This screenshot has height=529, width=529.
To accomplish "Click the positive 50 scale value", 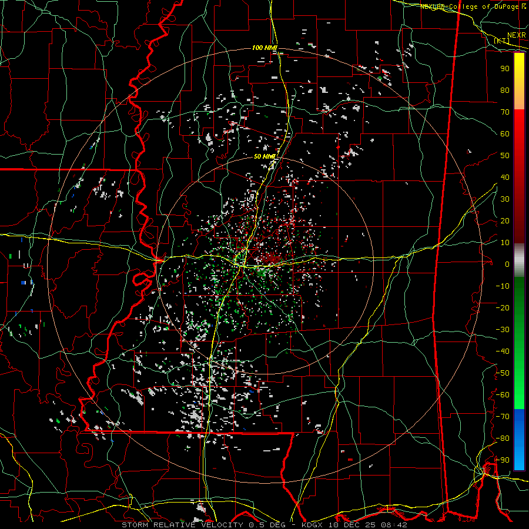I will [505, 156].
